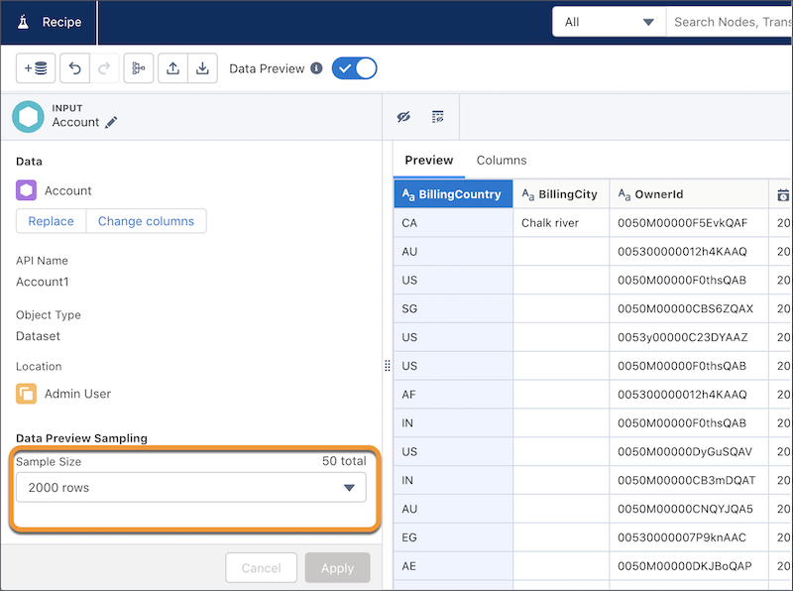Click the Search Nodes input field
The width and height of the screenshot is (793, 591).
click(729, 21)
